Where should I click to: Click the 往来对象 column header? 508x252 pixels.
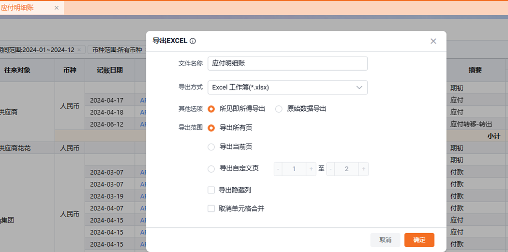[17, 70]
